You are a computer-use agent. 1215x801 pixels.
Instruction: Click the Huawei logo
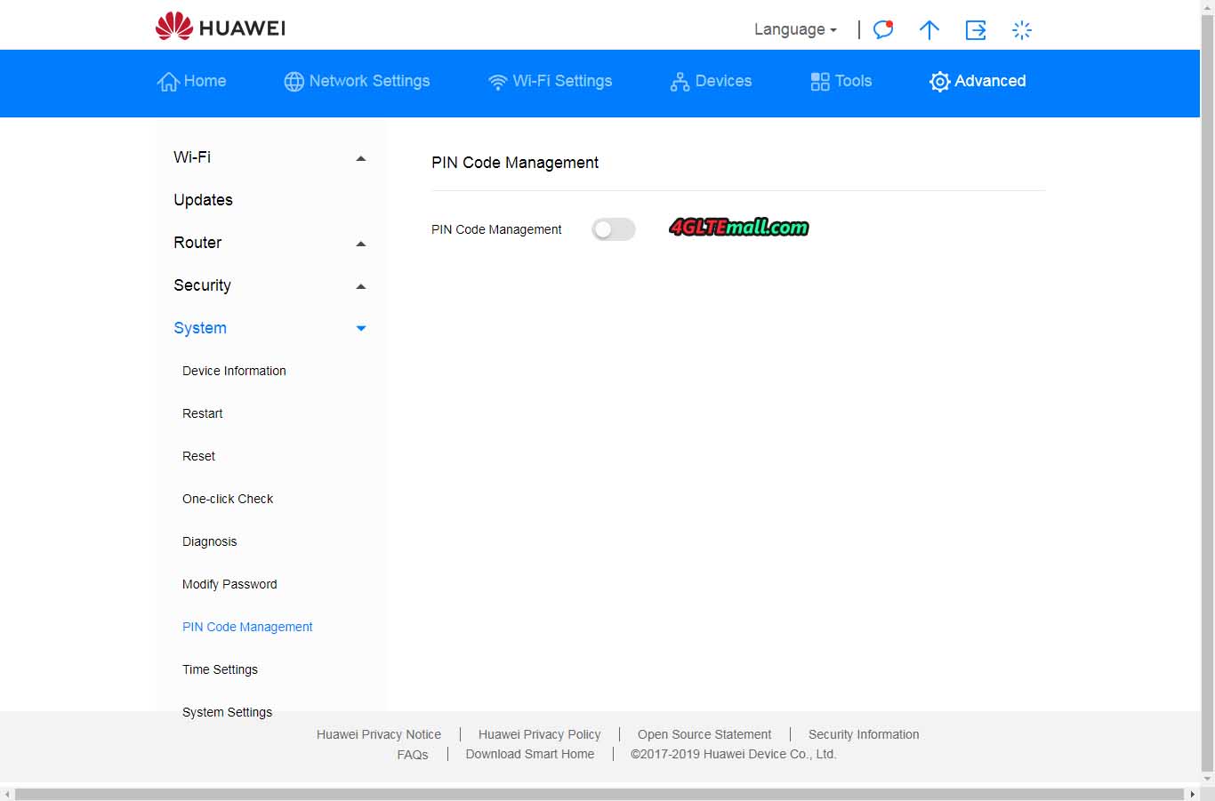coord(221,27)
